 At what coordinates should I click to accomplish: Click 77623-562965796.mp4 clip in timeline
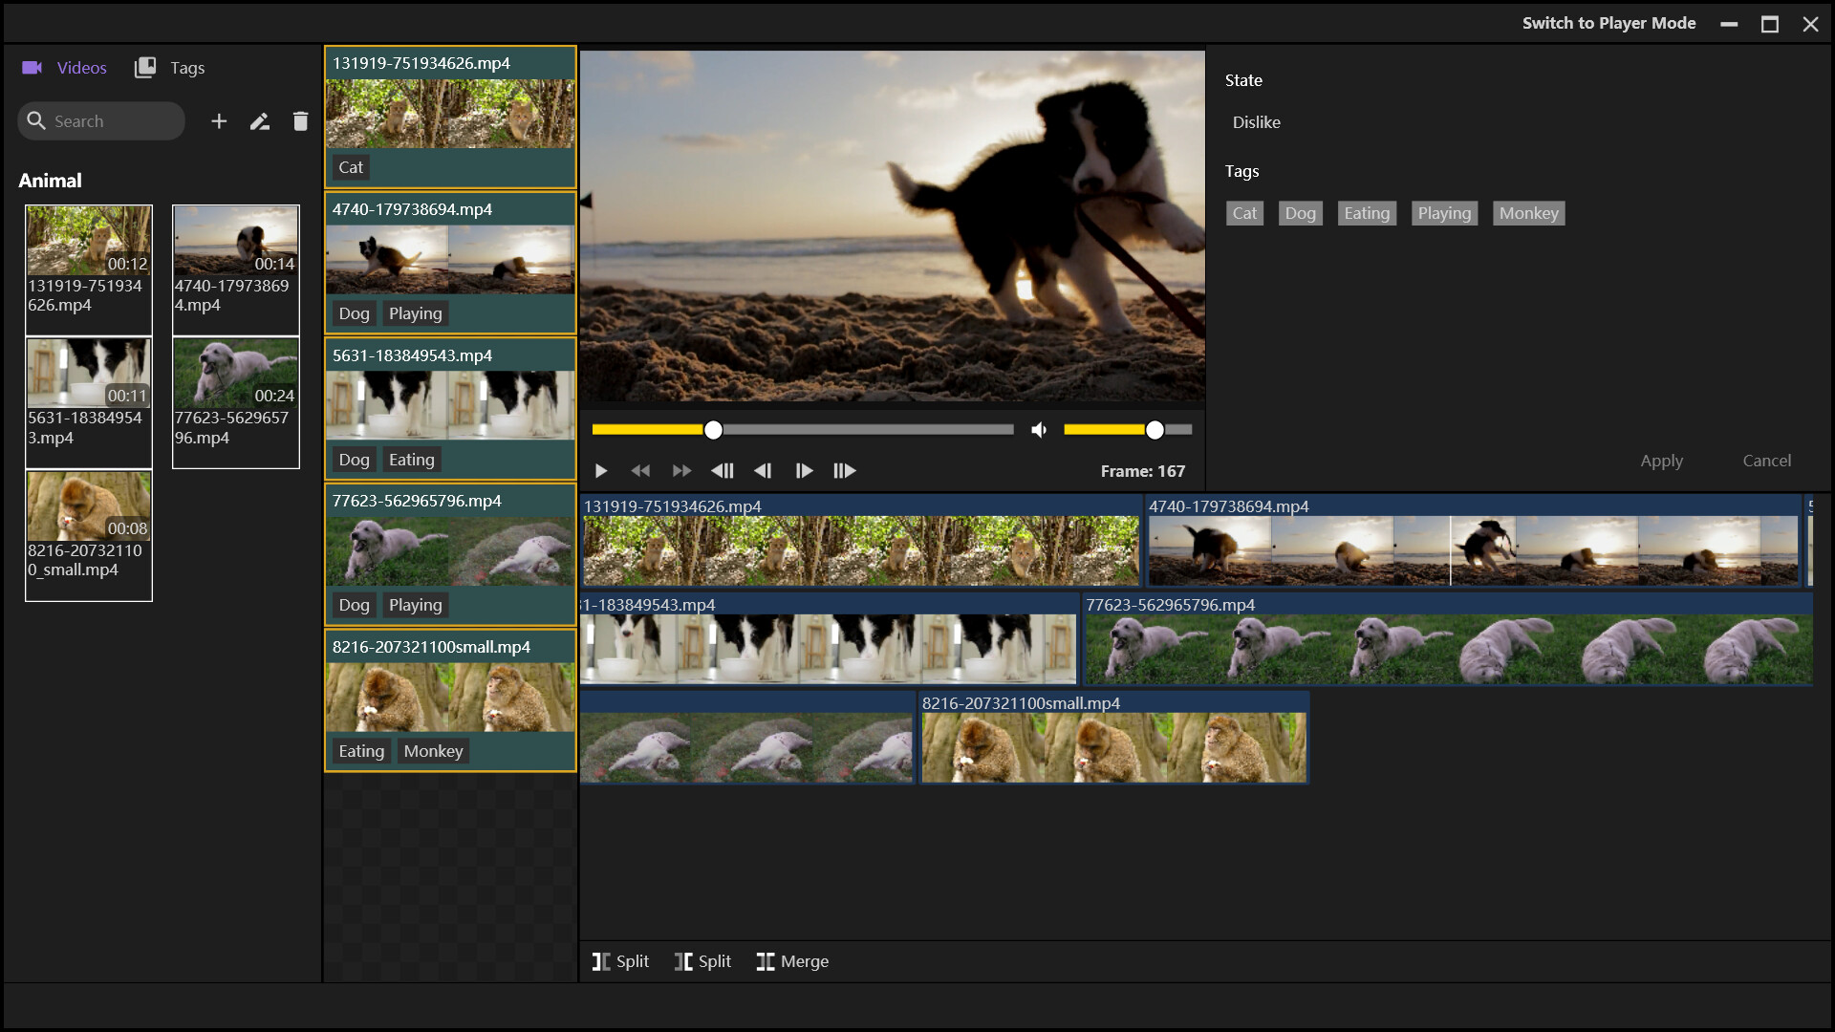click(1448, 639)
